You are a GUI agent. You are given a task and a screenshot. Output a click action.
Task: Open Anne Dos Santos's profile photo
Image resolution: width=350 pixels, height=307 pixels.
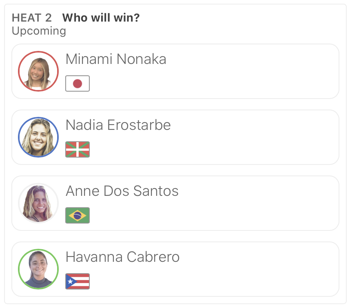38,203
